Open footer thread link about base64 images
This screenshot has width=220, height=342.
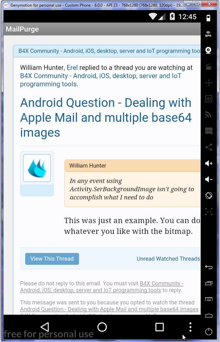(x=109, y=309)
